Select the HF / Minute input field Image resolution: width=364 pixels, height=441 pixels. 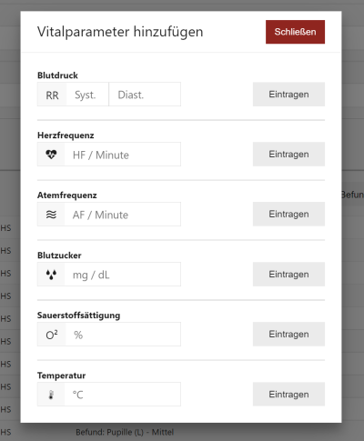pyautogui.click(x=123, y=155)
